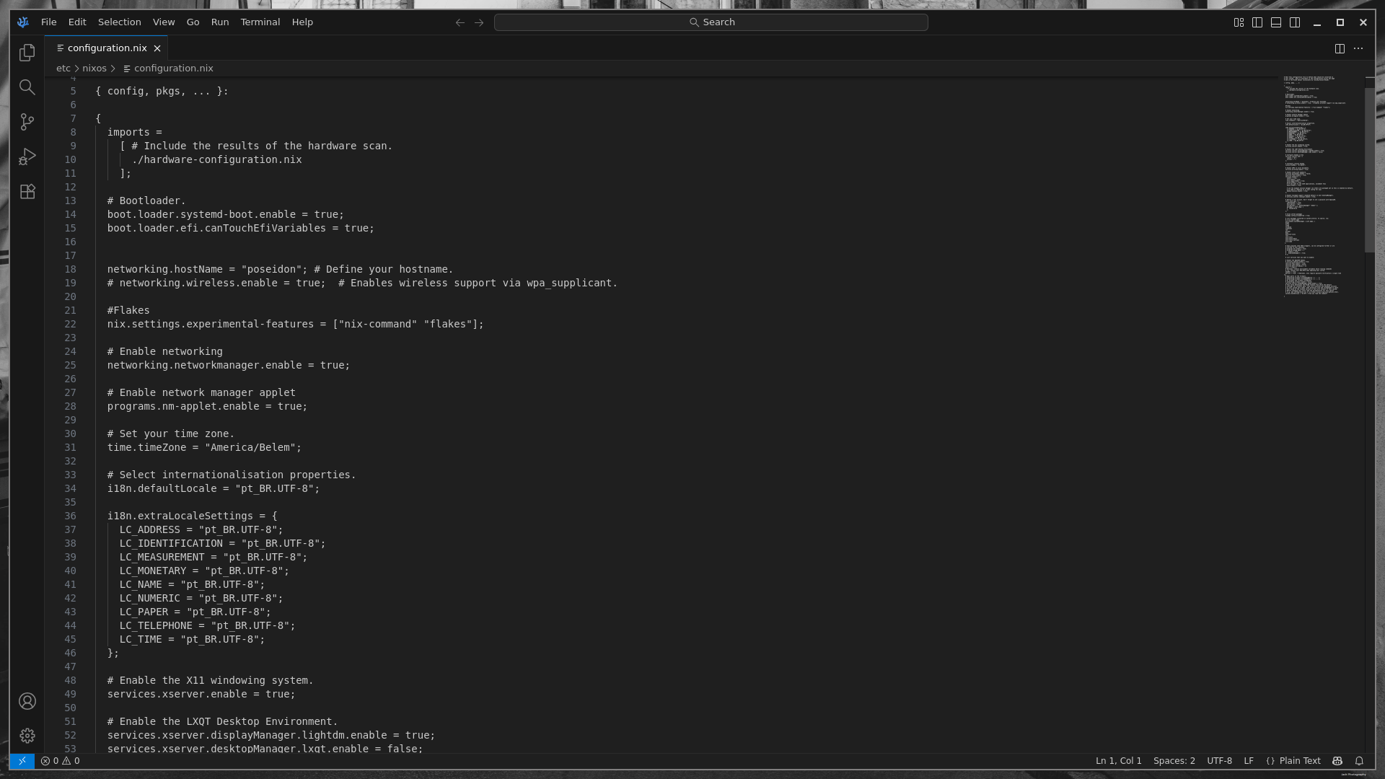Viewport: 1385px width, 779px height.
Task: Expand the nixos breadcrumb folder
Action: (94, 69)
